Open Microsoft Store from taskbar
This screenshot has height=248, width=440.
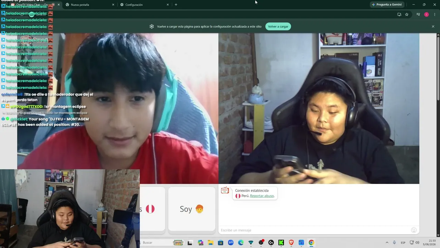220,243
